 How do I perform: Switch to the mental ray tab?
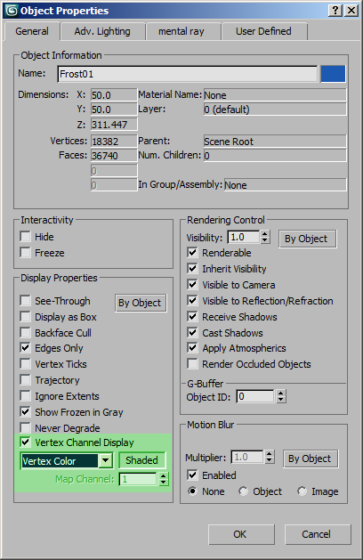[x=181, y=31]
